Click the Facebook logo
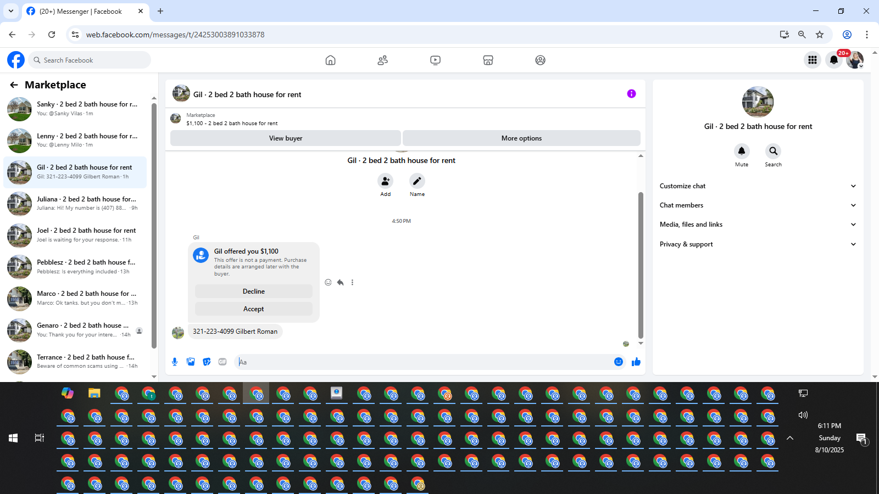 (x=16, y=60)
